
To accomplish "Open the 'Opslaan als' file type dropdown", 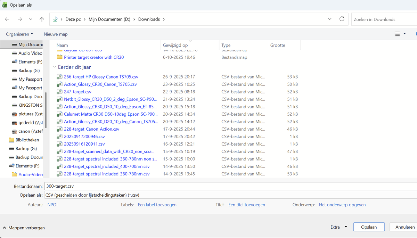I will 229,195.
